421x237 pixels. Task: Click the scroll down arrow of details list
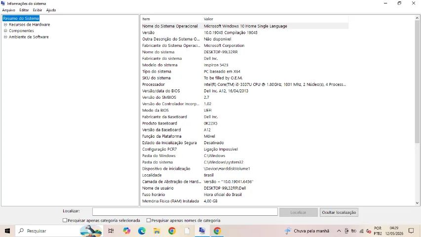click(x=417, y=203)
